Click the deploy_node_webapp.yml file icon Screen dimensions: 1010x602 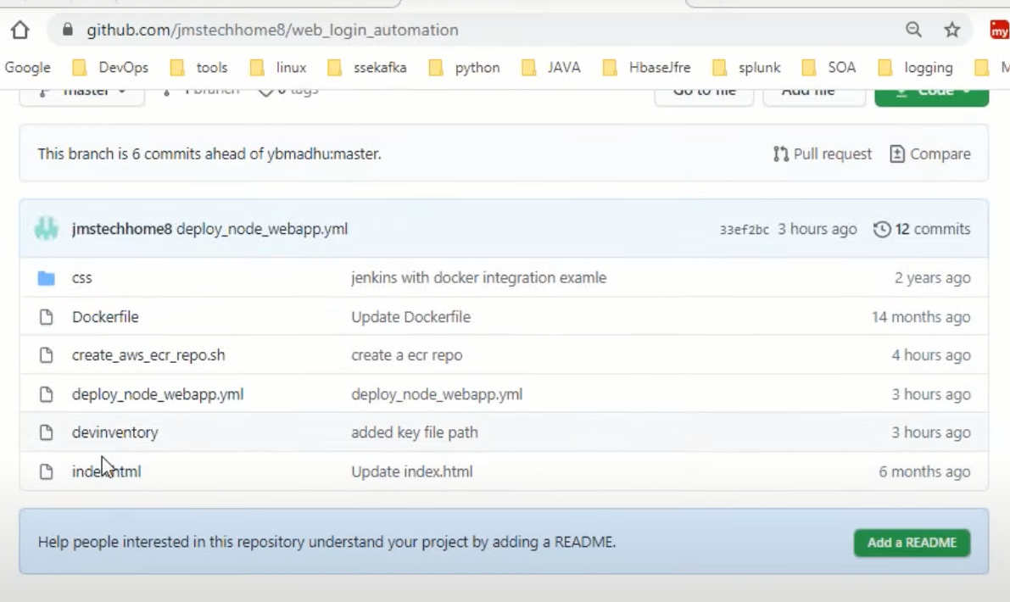[x=47, y=394]
